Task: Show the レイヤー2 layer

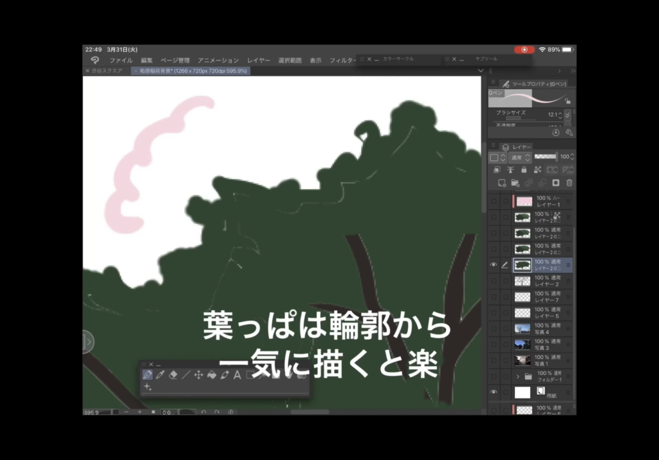Action: point(494,281)
